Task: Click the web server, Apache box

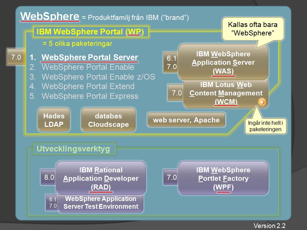Action: point(186,120)
